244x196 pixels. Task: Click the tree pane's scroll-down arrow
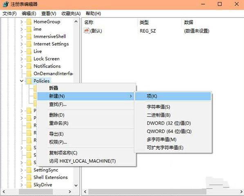[76, 185]
